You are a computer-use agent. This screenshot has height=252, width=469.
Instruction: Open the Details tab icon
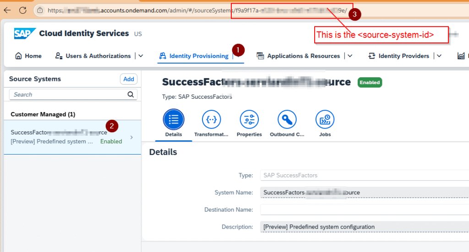(x=174, y=119)
